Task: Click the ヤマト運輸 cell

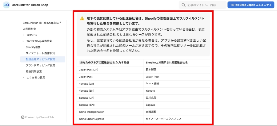Action: [x=177, y=84]
